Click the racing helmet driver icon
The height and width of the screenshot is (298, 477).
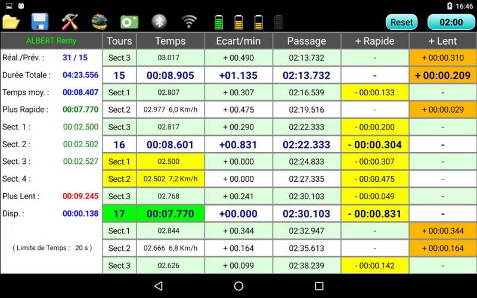(x=100, y=22)
